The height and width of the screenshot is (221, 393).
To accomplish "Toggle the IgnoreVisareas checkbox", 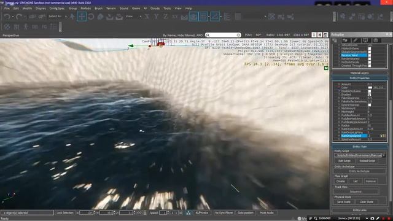I will [370, 105].
